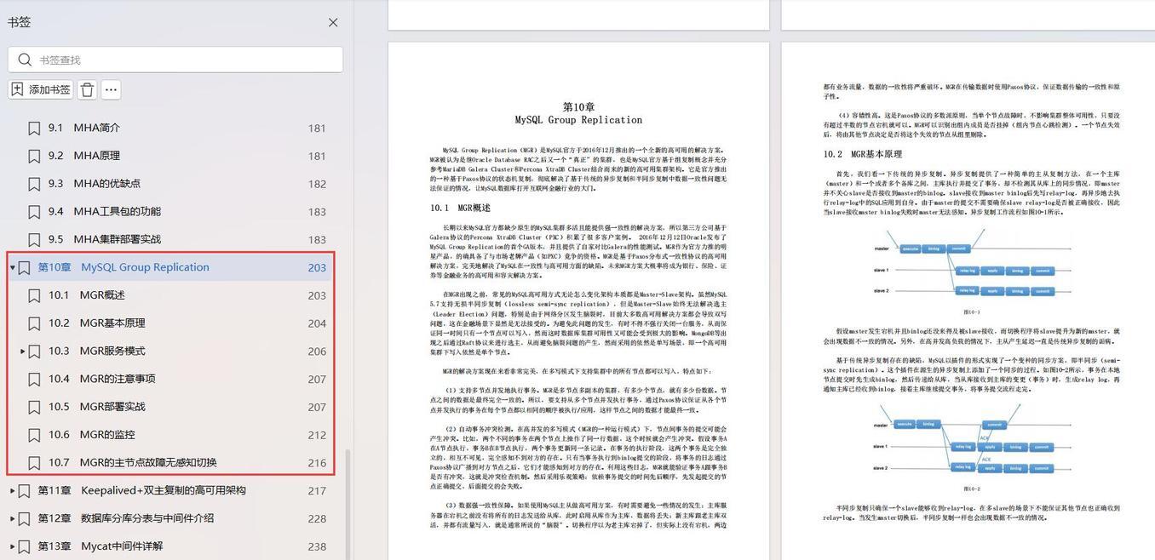1155x560 pixels.
Task: Open bookmark 9.4 MHA工具包的功能
Action: [x=105, y=212]
